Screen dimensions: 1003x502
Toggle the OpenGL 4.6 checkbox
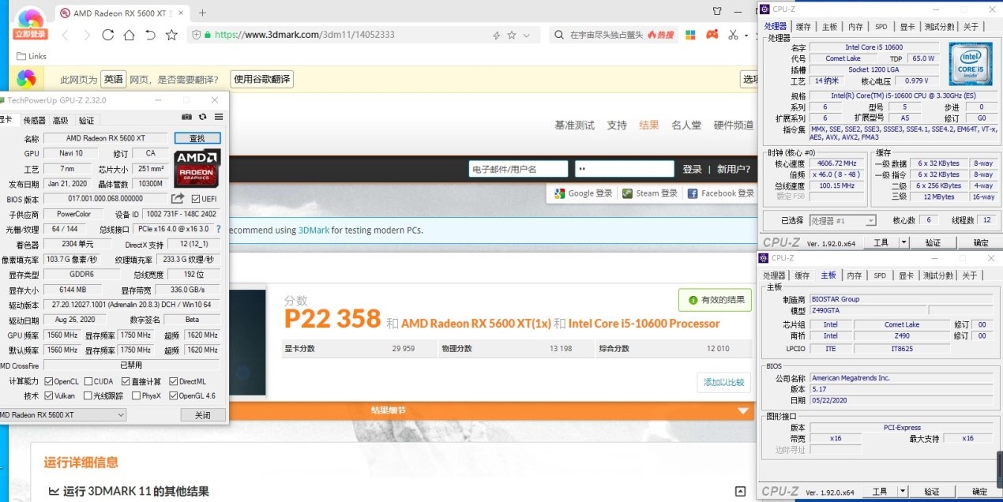[173, 395]
